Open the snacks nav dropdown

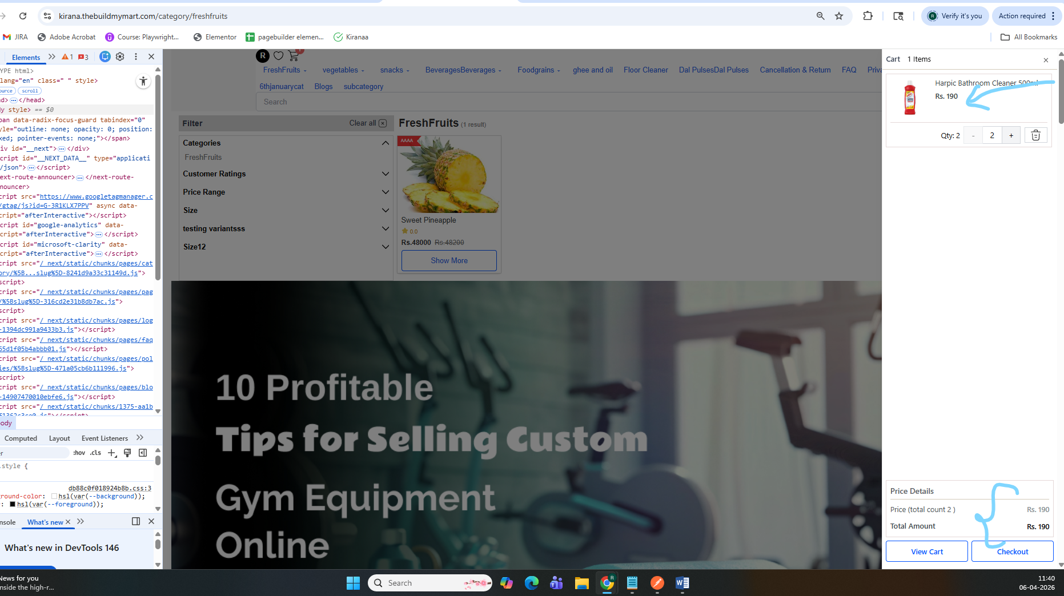coord(395,70)
